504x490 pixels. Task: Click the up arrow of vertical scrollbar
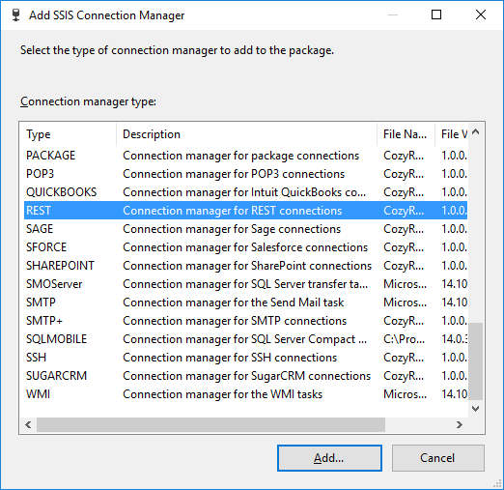pos(476,131)
